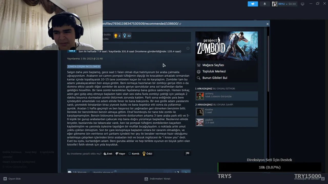Open İndirmeleri Yönet downloads manager

point(157,179)
